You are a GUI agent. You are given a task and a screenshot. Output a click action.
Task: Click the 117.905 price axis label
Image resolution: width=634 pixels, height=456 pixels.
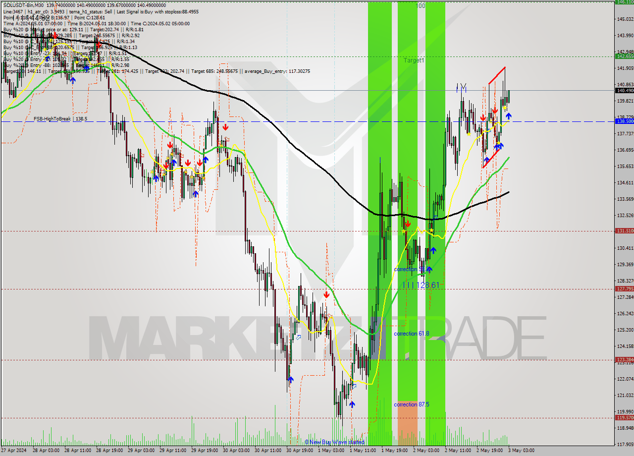(625, 444)
